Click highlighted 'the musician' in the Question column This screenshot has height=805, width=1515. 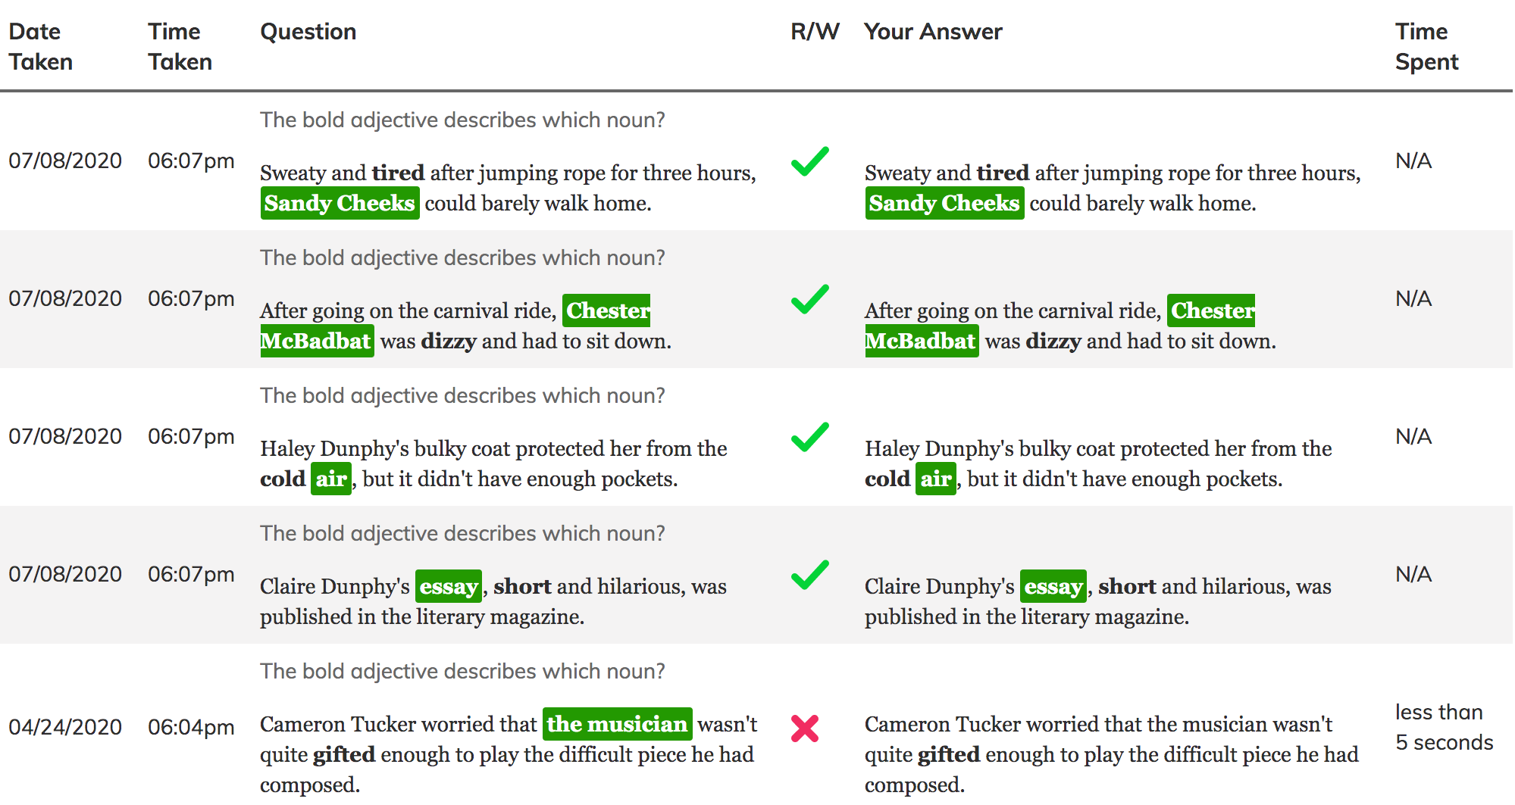617,724
